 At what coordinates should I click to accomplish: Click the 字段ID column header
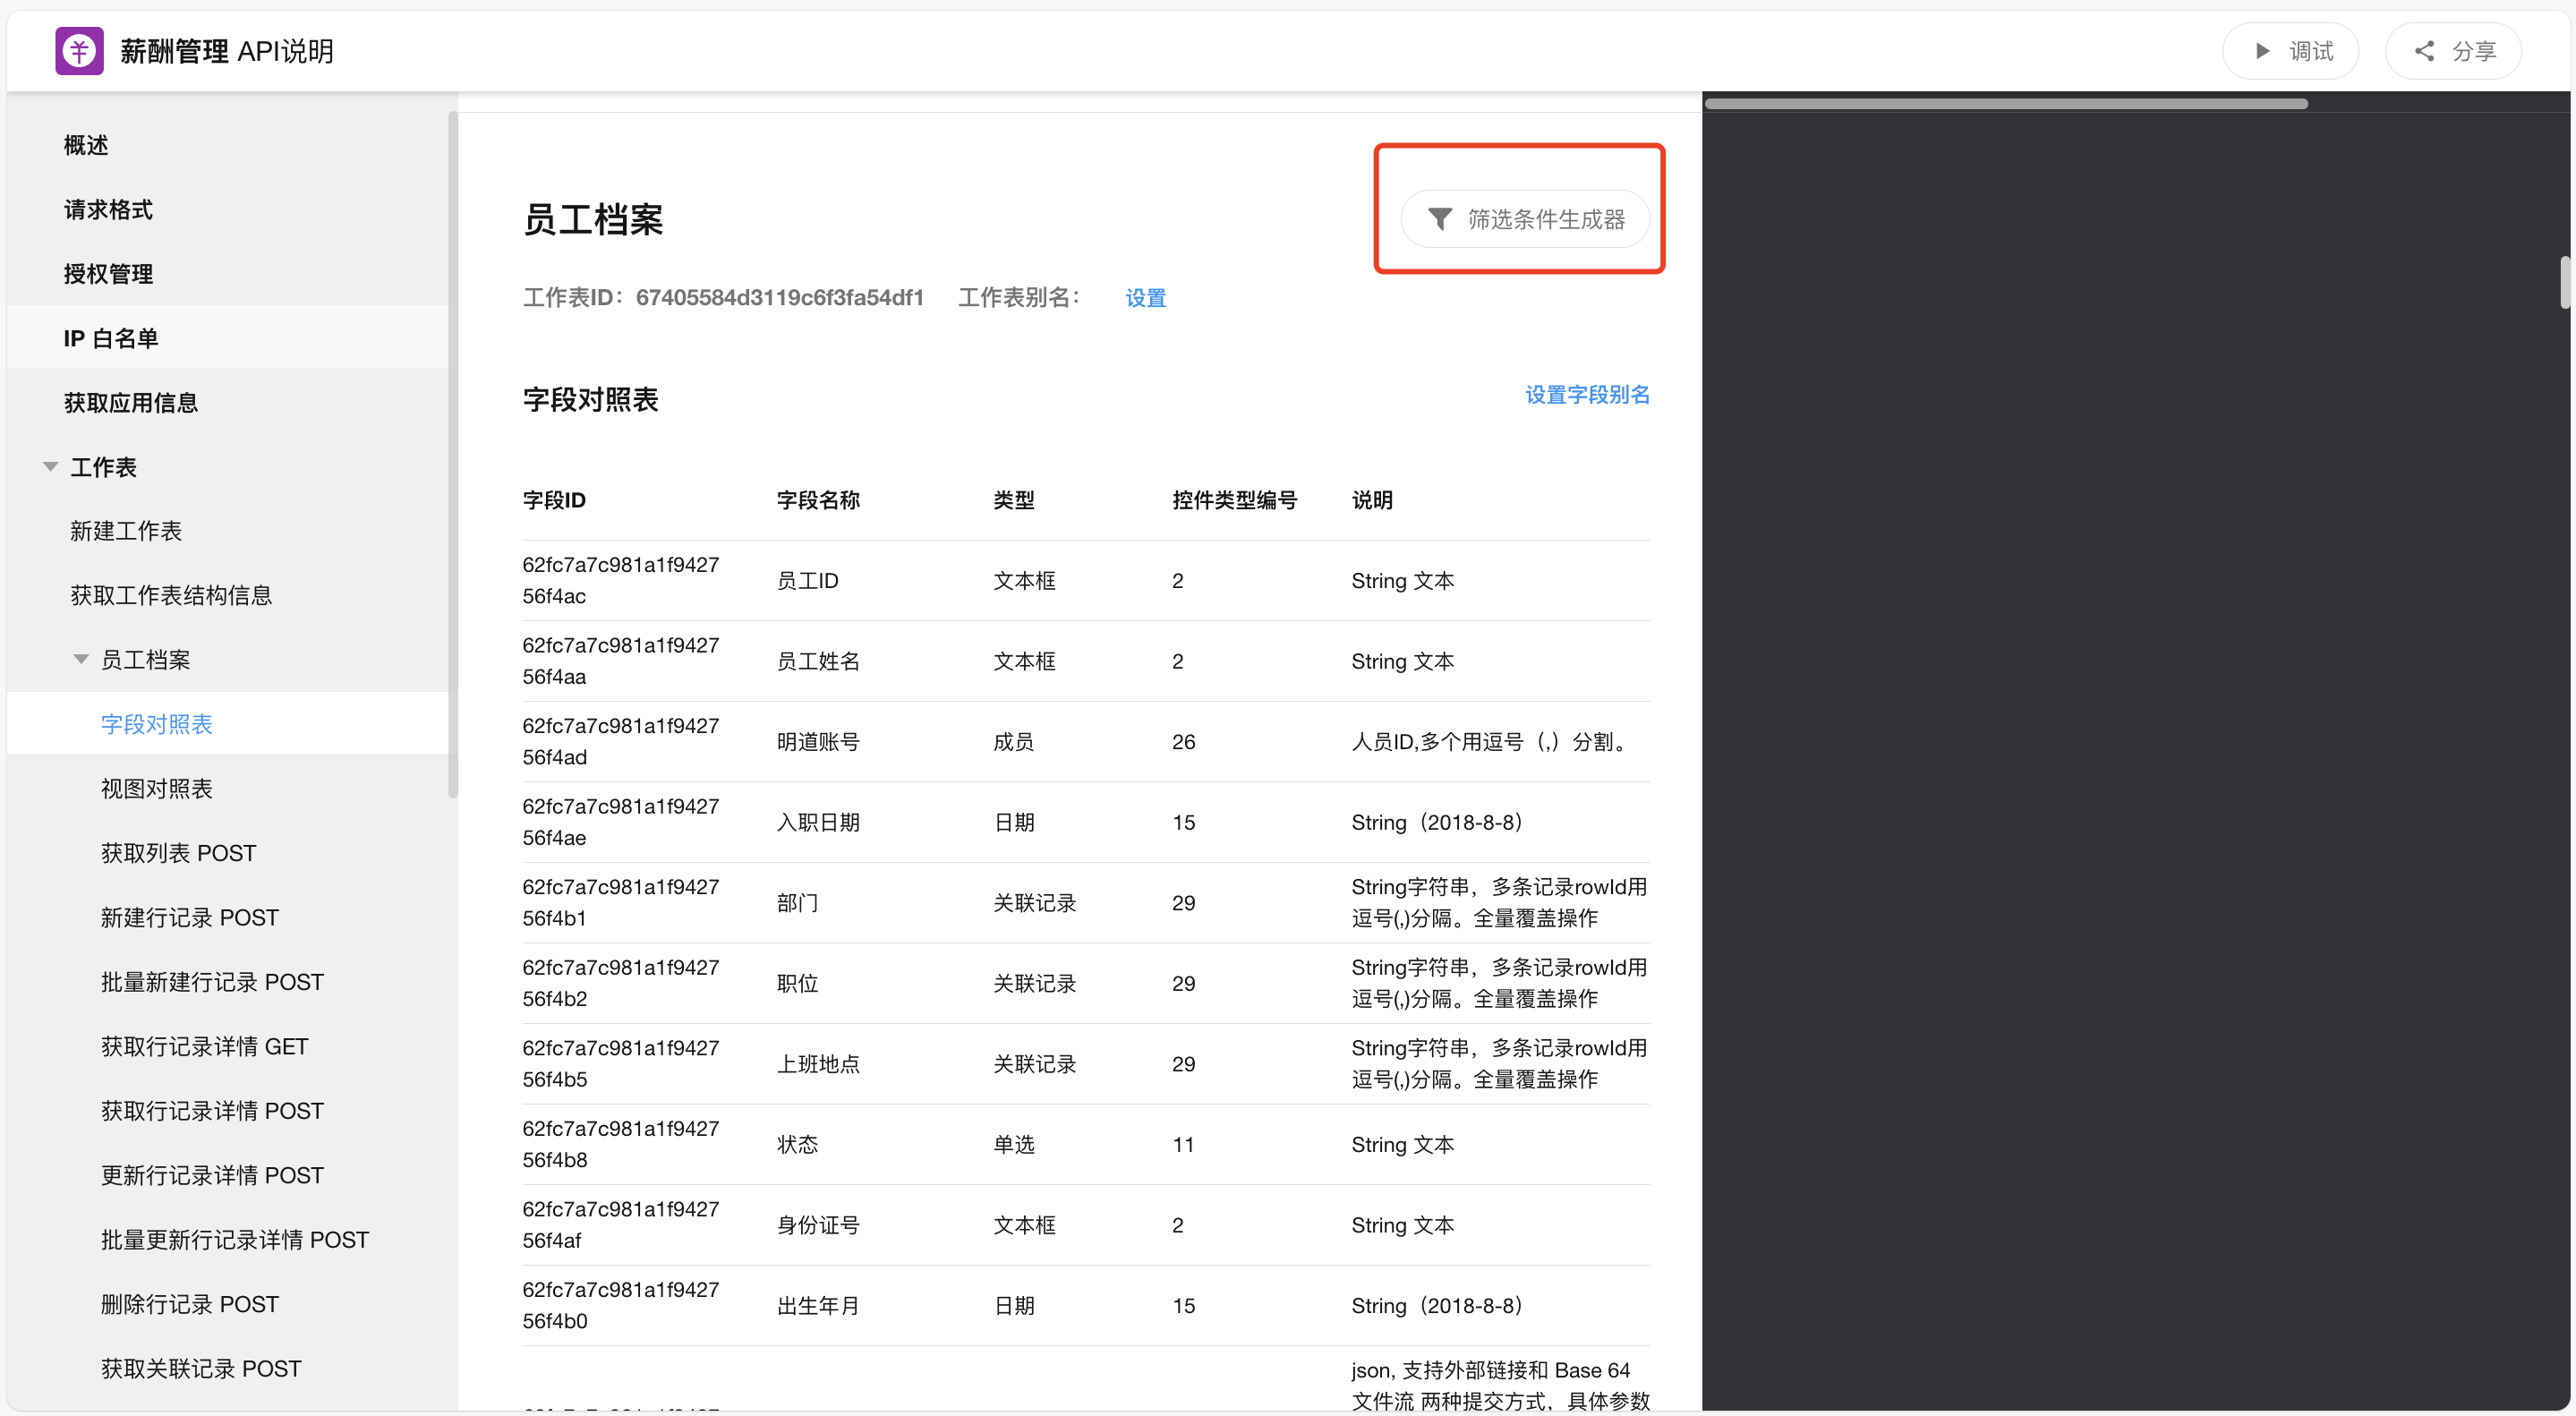[554, 500]
